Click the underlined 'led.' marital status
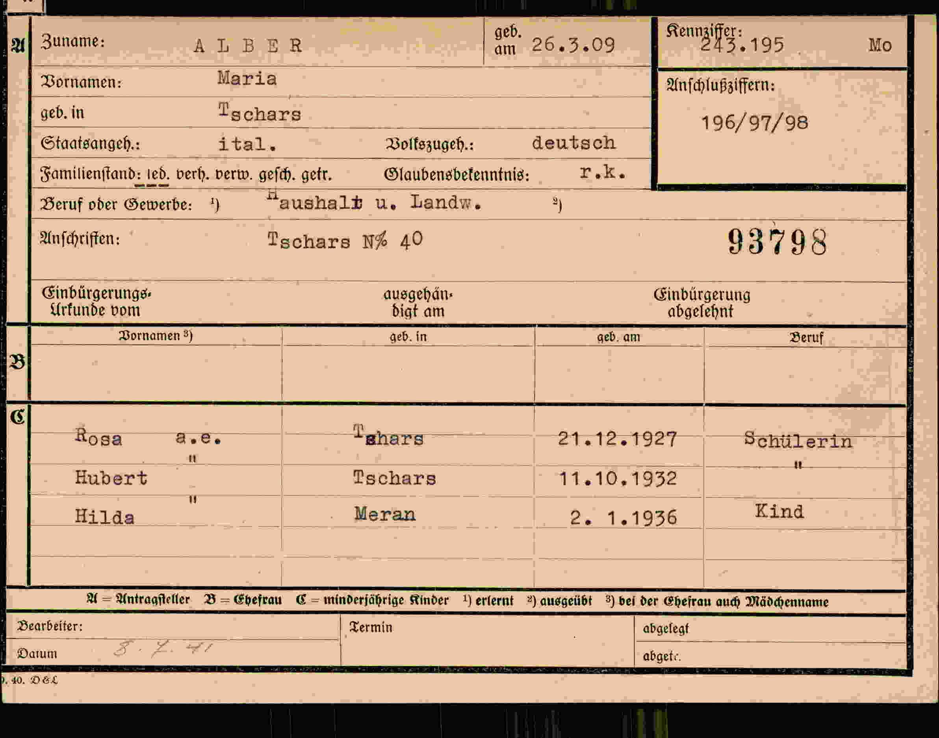 coord(158,174)
